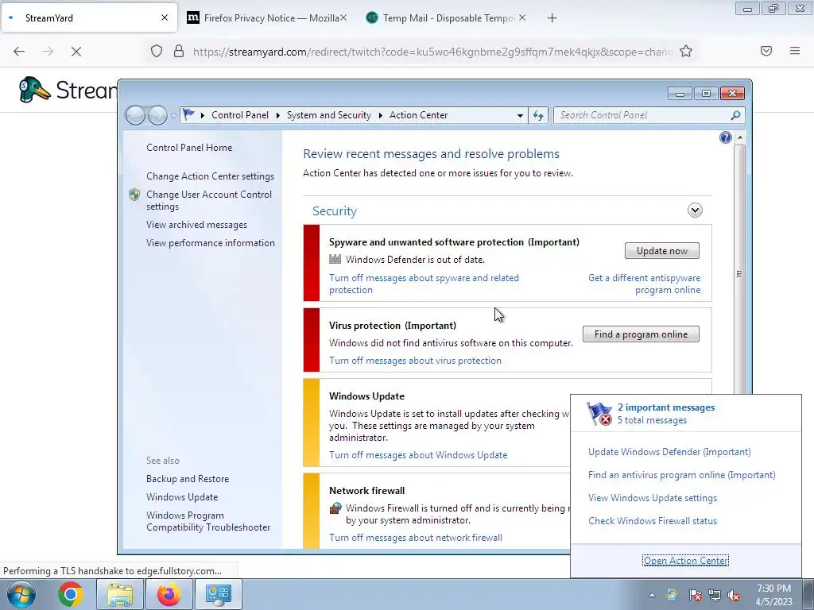Click the Firefox taskbar icon
The image size is (814, 610).
point(169,594)
